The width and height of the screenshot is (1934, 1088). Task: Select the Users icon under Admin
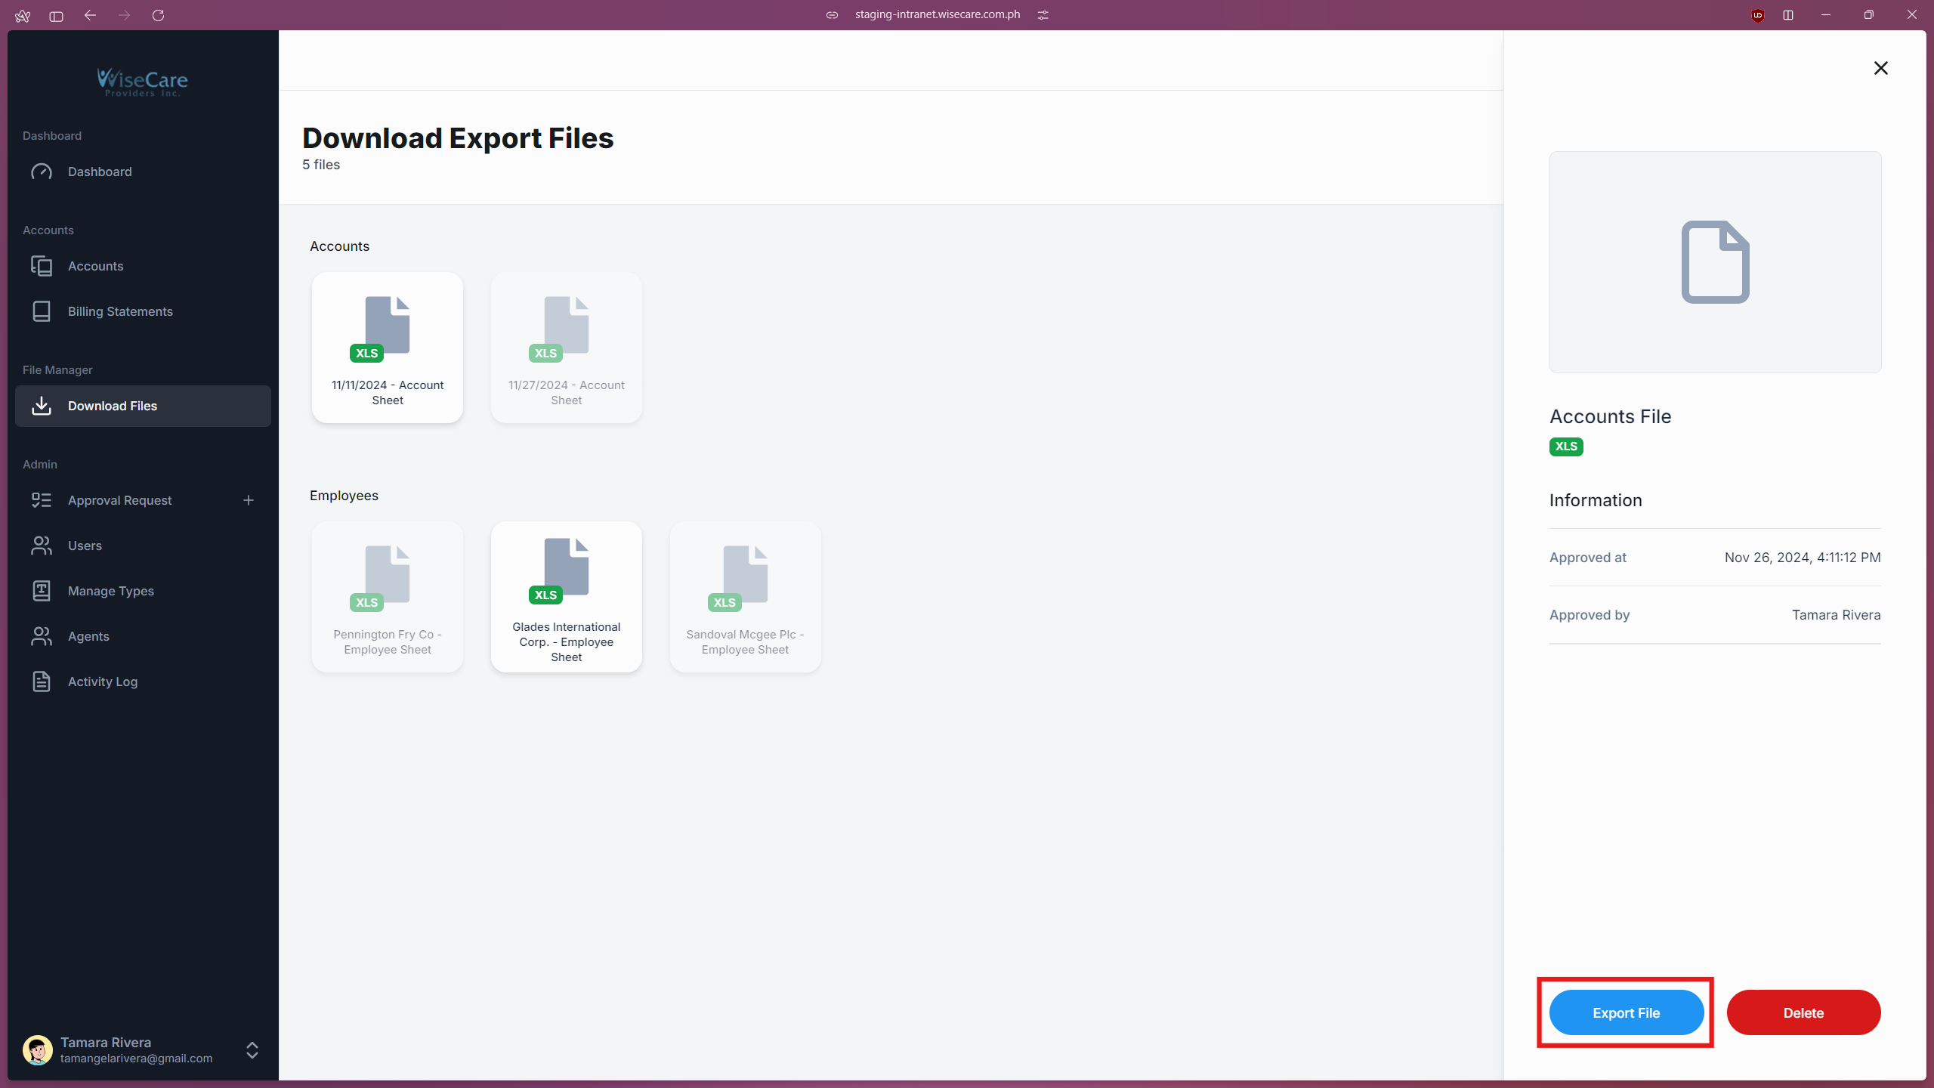[x=42, y=546]
